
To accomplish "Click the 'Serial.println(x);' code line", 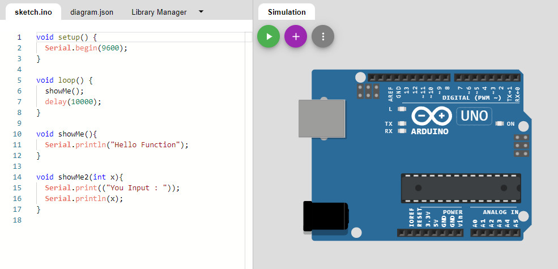I will [x=84, y=199].
